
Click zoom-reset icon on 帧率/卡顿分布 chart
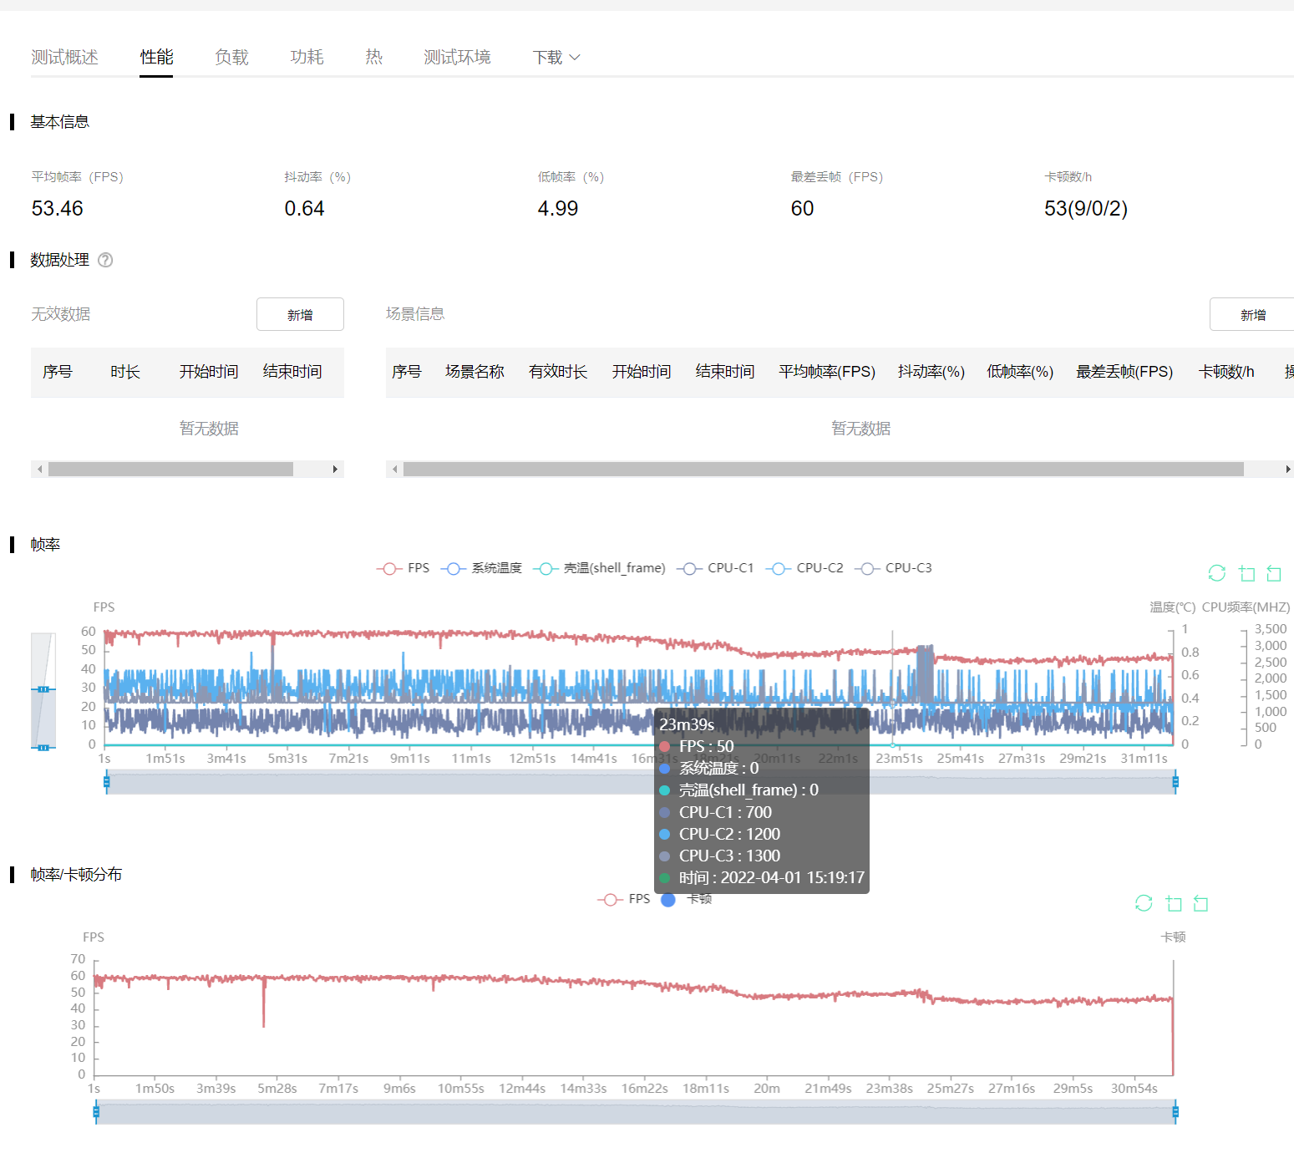click(1201, 903)
